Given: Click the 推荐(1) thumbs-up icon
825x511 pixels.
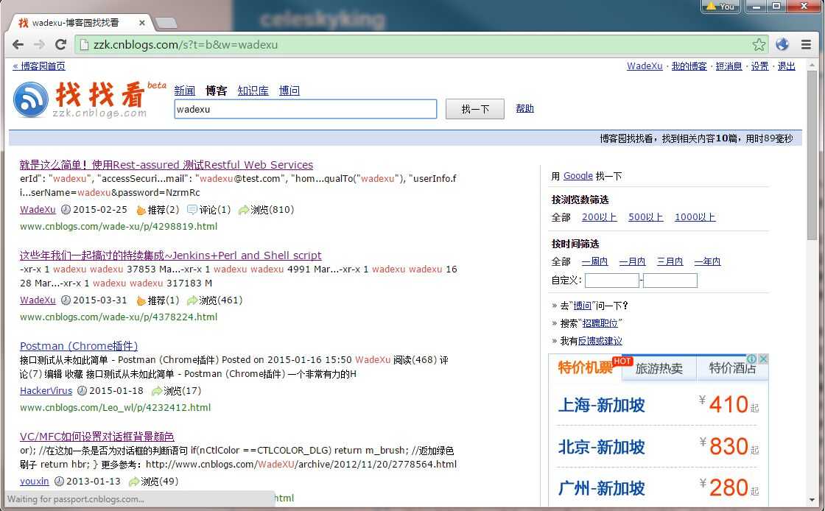Looking at the screenshot, I should click(141, 300).
